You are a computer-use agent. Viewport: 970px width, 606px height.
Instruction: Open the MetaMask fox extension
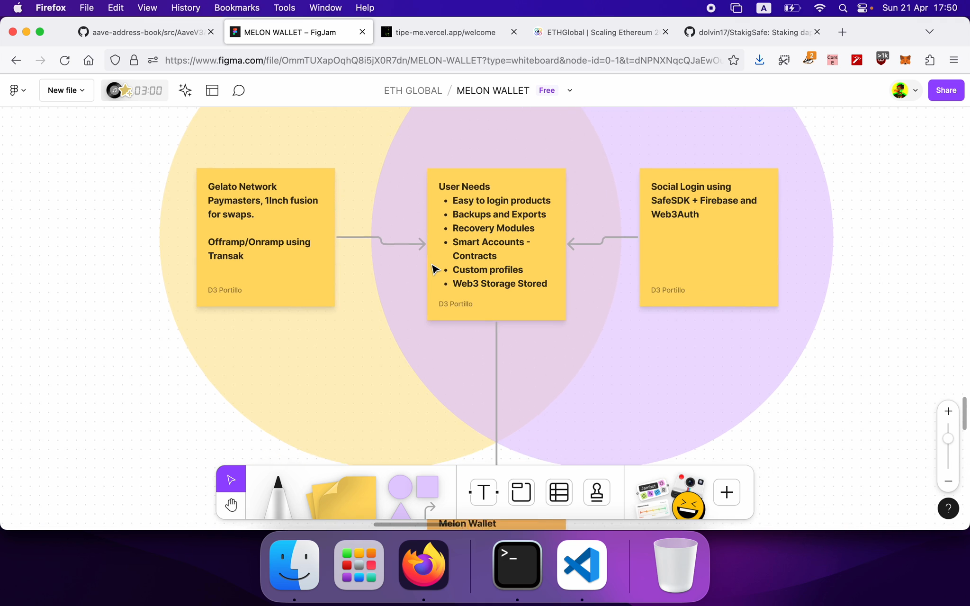905,60
